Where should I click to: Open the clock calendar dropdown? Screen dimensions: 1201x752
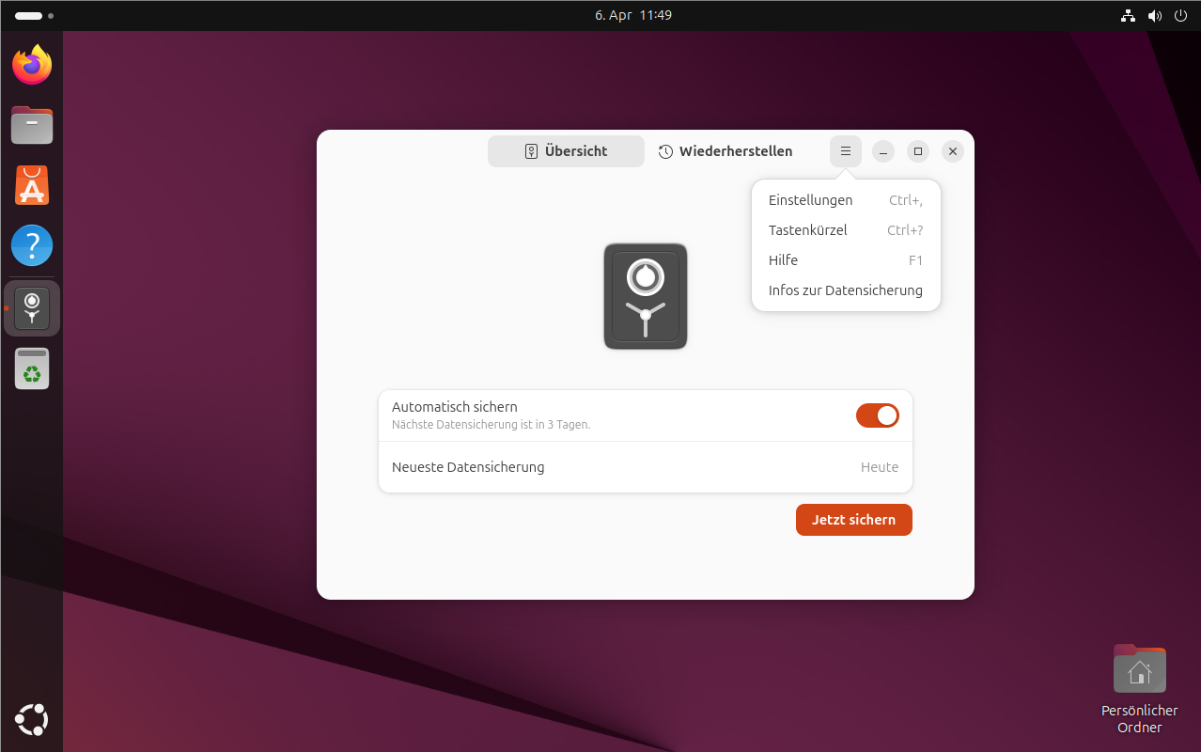tap(632, 16)
